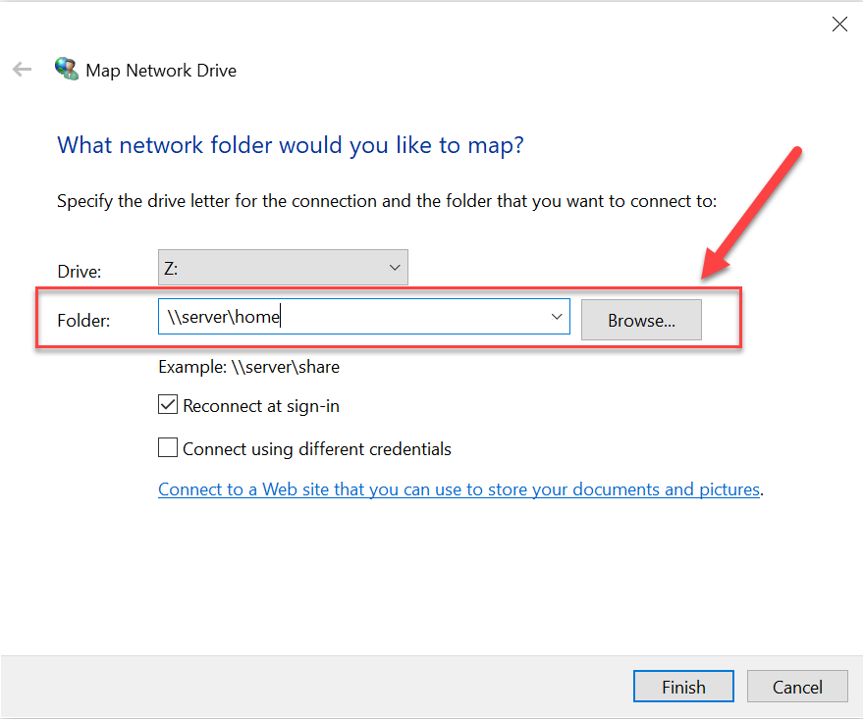Close the Map Network Drive dialog

pos(839,25)
